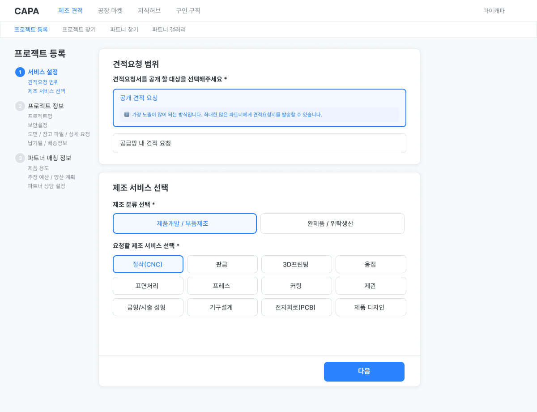Image resolution: width=537 pixels, height=412 pixels.
Task: Open the 공장 마켓 menu
Action: click(x=110, y=11)
